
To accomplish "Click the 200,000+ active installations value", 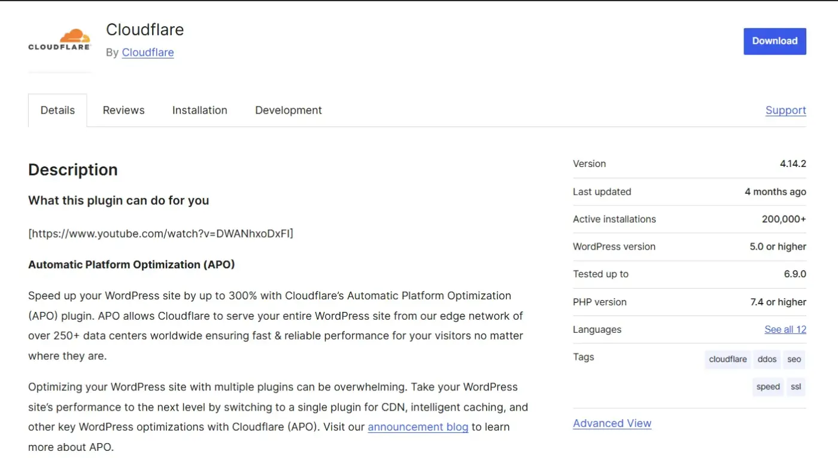I will click(784, 219).
